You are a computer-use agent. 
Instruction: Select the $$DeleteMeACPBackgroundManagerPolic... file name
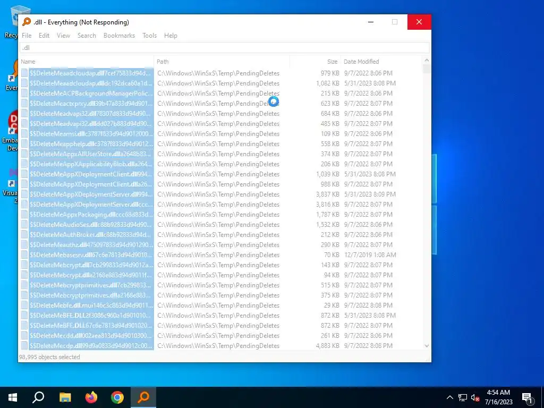(91, 93)
